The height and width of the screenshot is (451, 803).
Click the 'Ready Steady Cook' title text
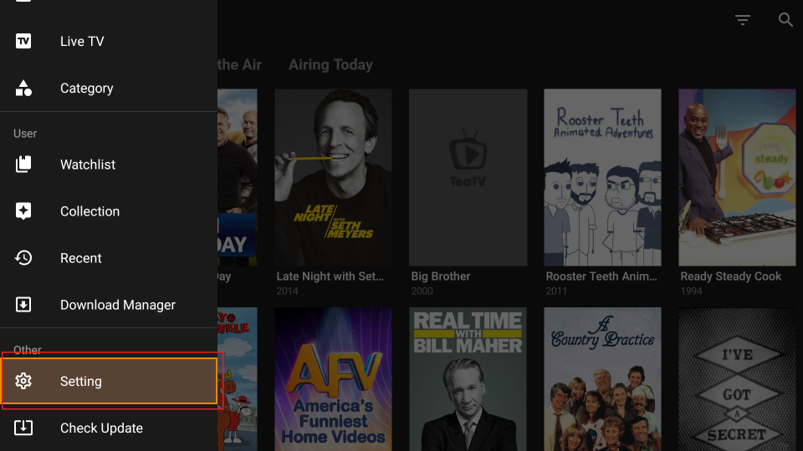pos(731,276)
